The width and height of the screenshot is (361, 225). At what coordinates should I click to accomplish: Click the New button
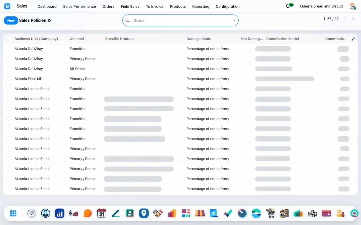click(x=11, y=20)
